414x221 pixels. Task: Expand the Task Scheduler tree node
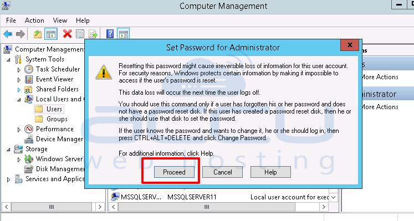(x=19, y=70)
